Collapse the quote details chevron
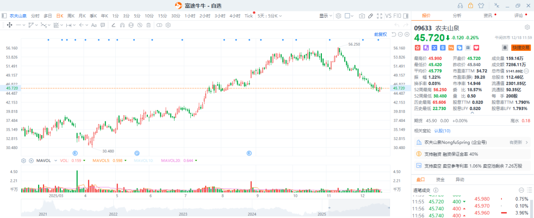Screen dimensions: 534x218 pos(472,113)
